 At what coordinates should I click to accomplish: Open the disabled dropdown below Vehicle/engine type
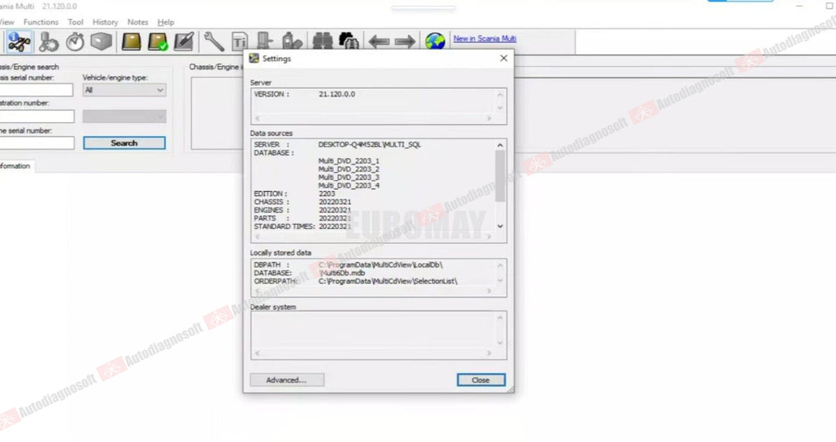[x=124, y=116]
